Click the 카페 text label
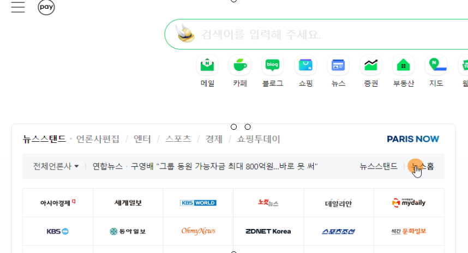The image size is (468, 253). [x=240, y=83]
